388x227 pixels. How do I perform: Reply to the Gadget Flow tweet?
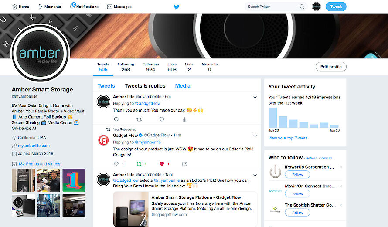tap(116, 164)
